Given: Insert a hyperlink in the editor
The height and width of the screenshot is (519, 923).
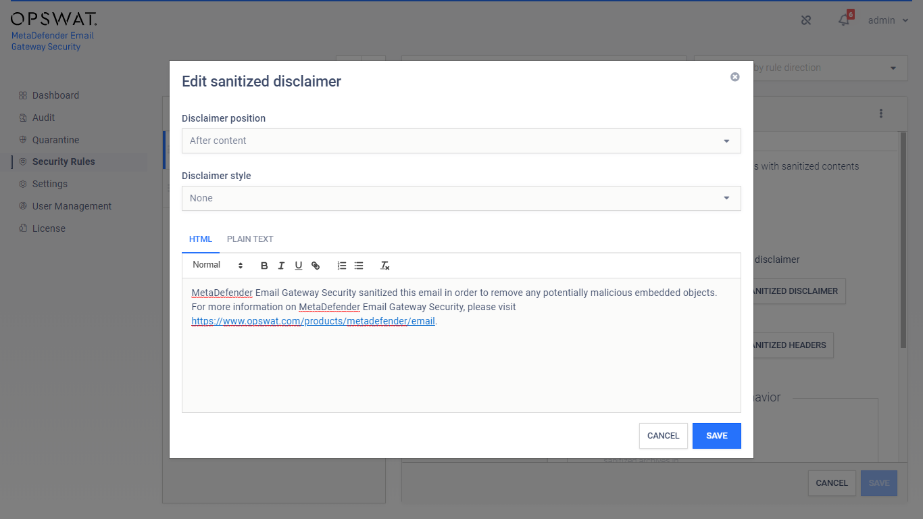Looking at the screenshot, I should point(316,266).
